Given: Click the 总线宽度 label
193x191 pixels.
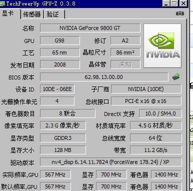Looking at the screenshot, I should [114, 138].
